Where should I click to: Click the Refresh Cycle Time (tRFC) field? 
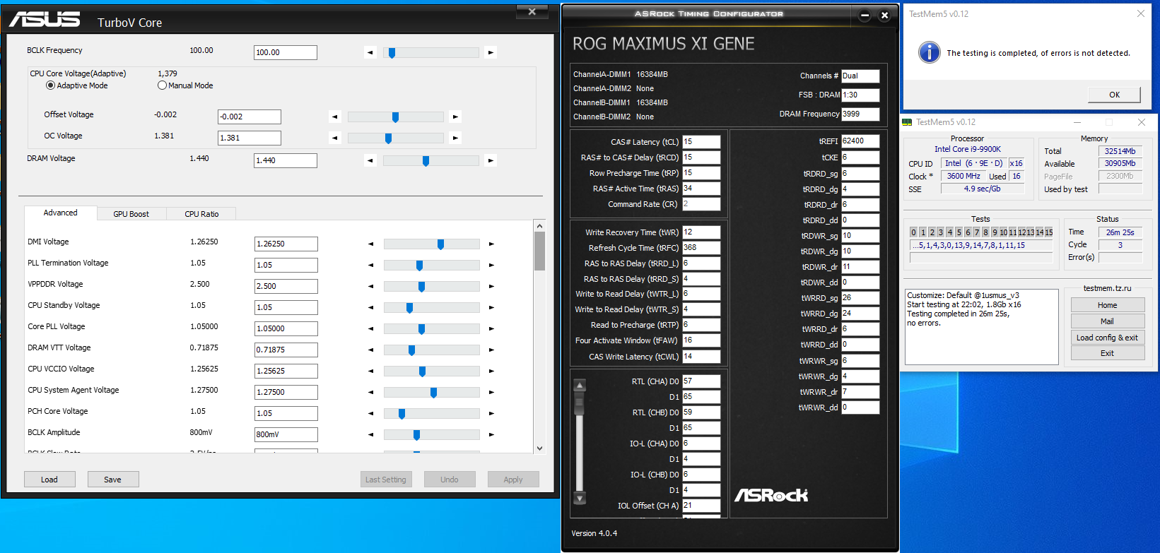point(701,248)
